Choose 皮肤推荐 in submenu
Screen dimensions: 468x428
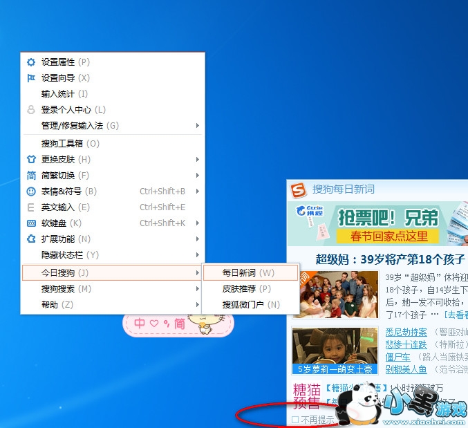[x=251, y=288]
